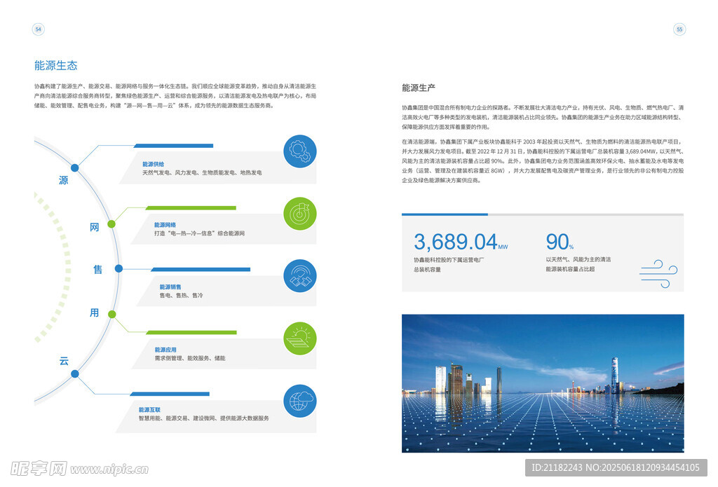Screen dimensions: 718x487
Task: Click the heading 能源生态
Action: (x=56, y=65)
